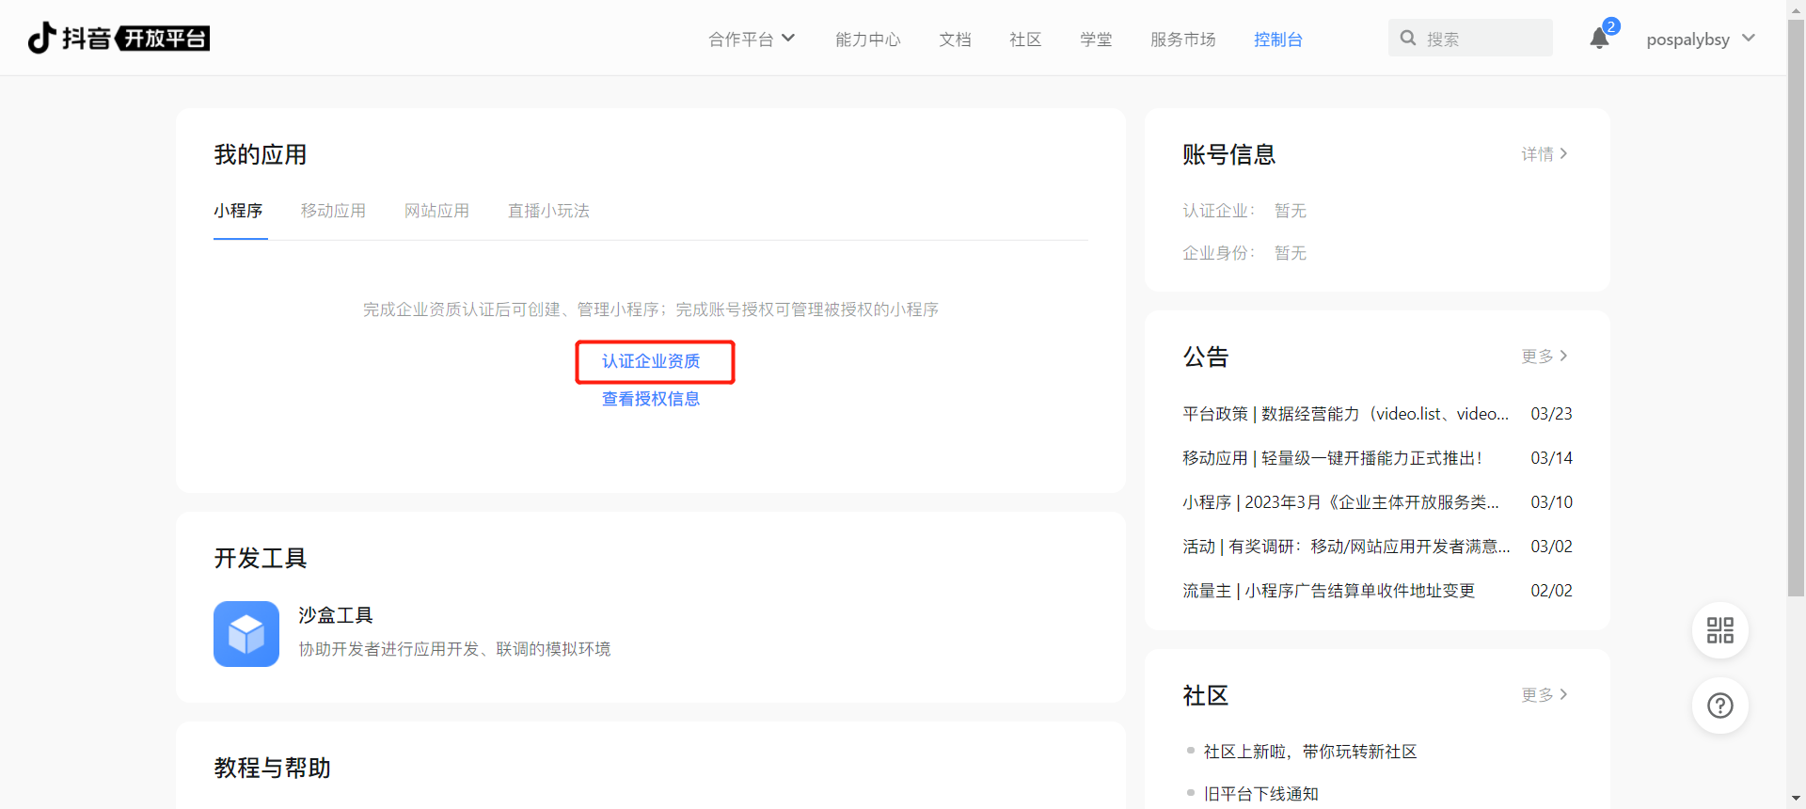Image resolution: width=1806 pixels, height=809 pixels.
Task: Open the pospalybsy account dropdown
Action: click(1700, 39)
